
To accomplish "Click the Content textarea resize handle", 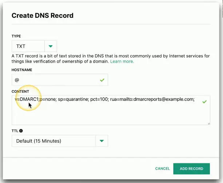I will click(x=208, y=123).
